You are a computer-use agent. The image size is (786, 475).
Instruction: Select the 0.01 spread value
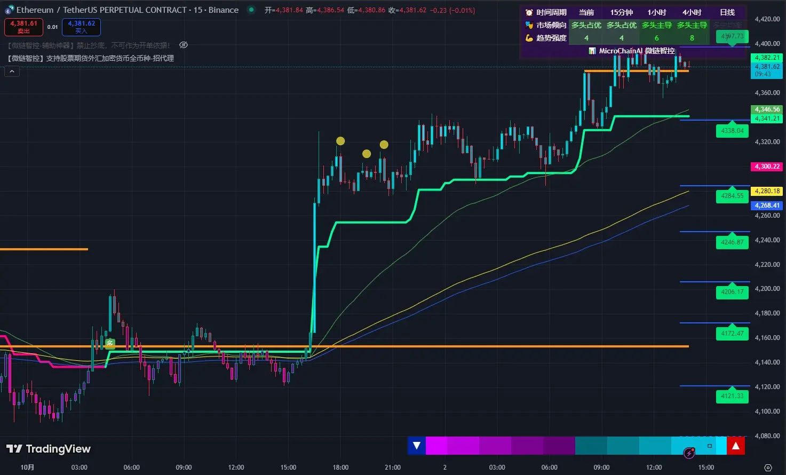coord(52,27)
